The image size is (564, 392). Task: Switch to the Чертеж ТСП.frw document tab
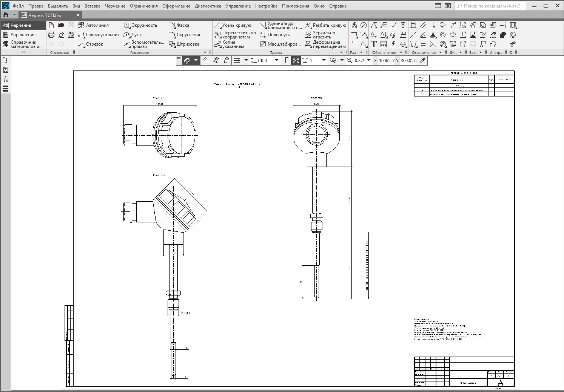(45, 15)
